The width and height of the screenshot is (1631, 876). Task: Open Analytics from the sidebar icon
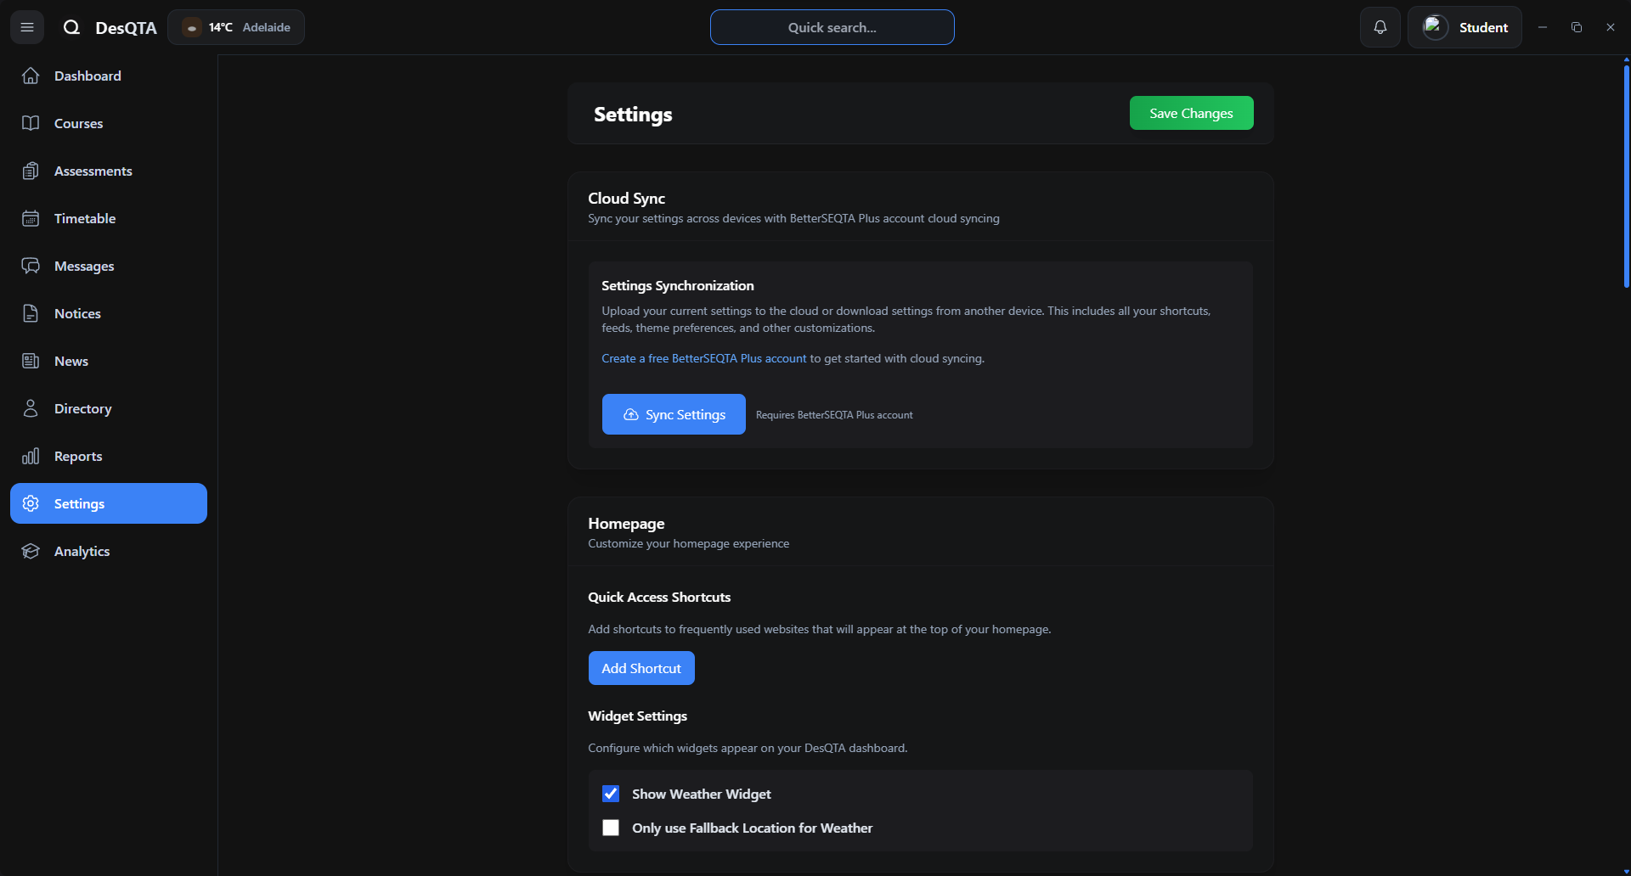tap(31, 551)
